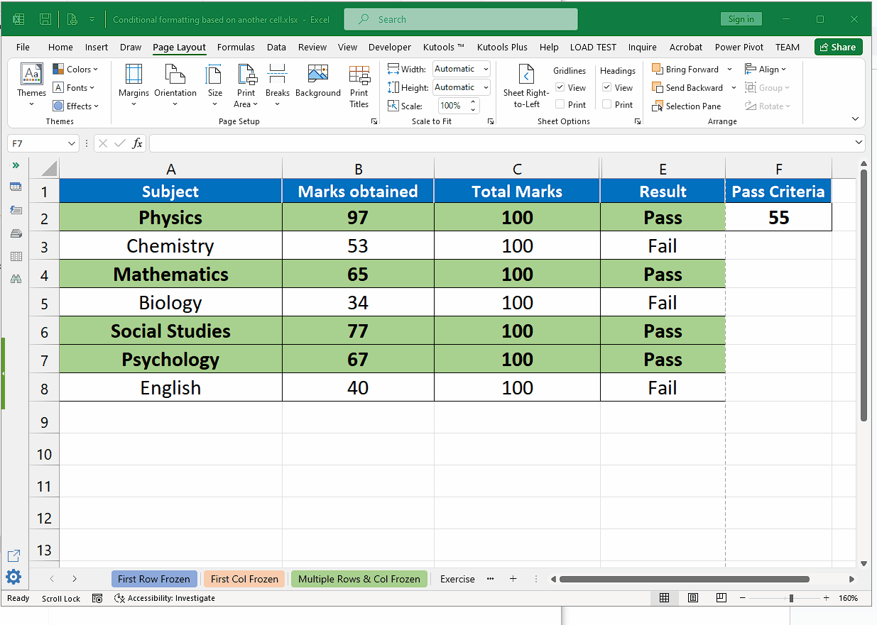877x625 pixels.
Task: Click the Sign in button
Action: pos(741,18)
